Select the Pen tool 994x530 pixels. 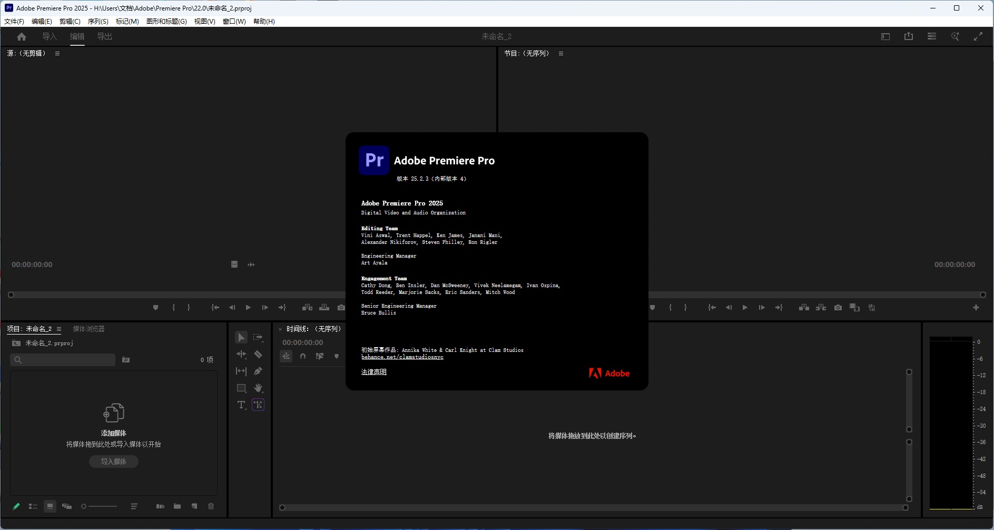(x=258, y=371)
